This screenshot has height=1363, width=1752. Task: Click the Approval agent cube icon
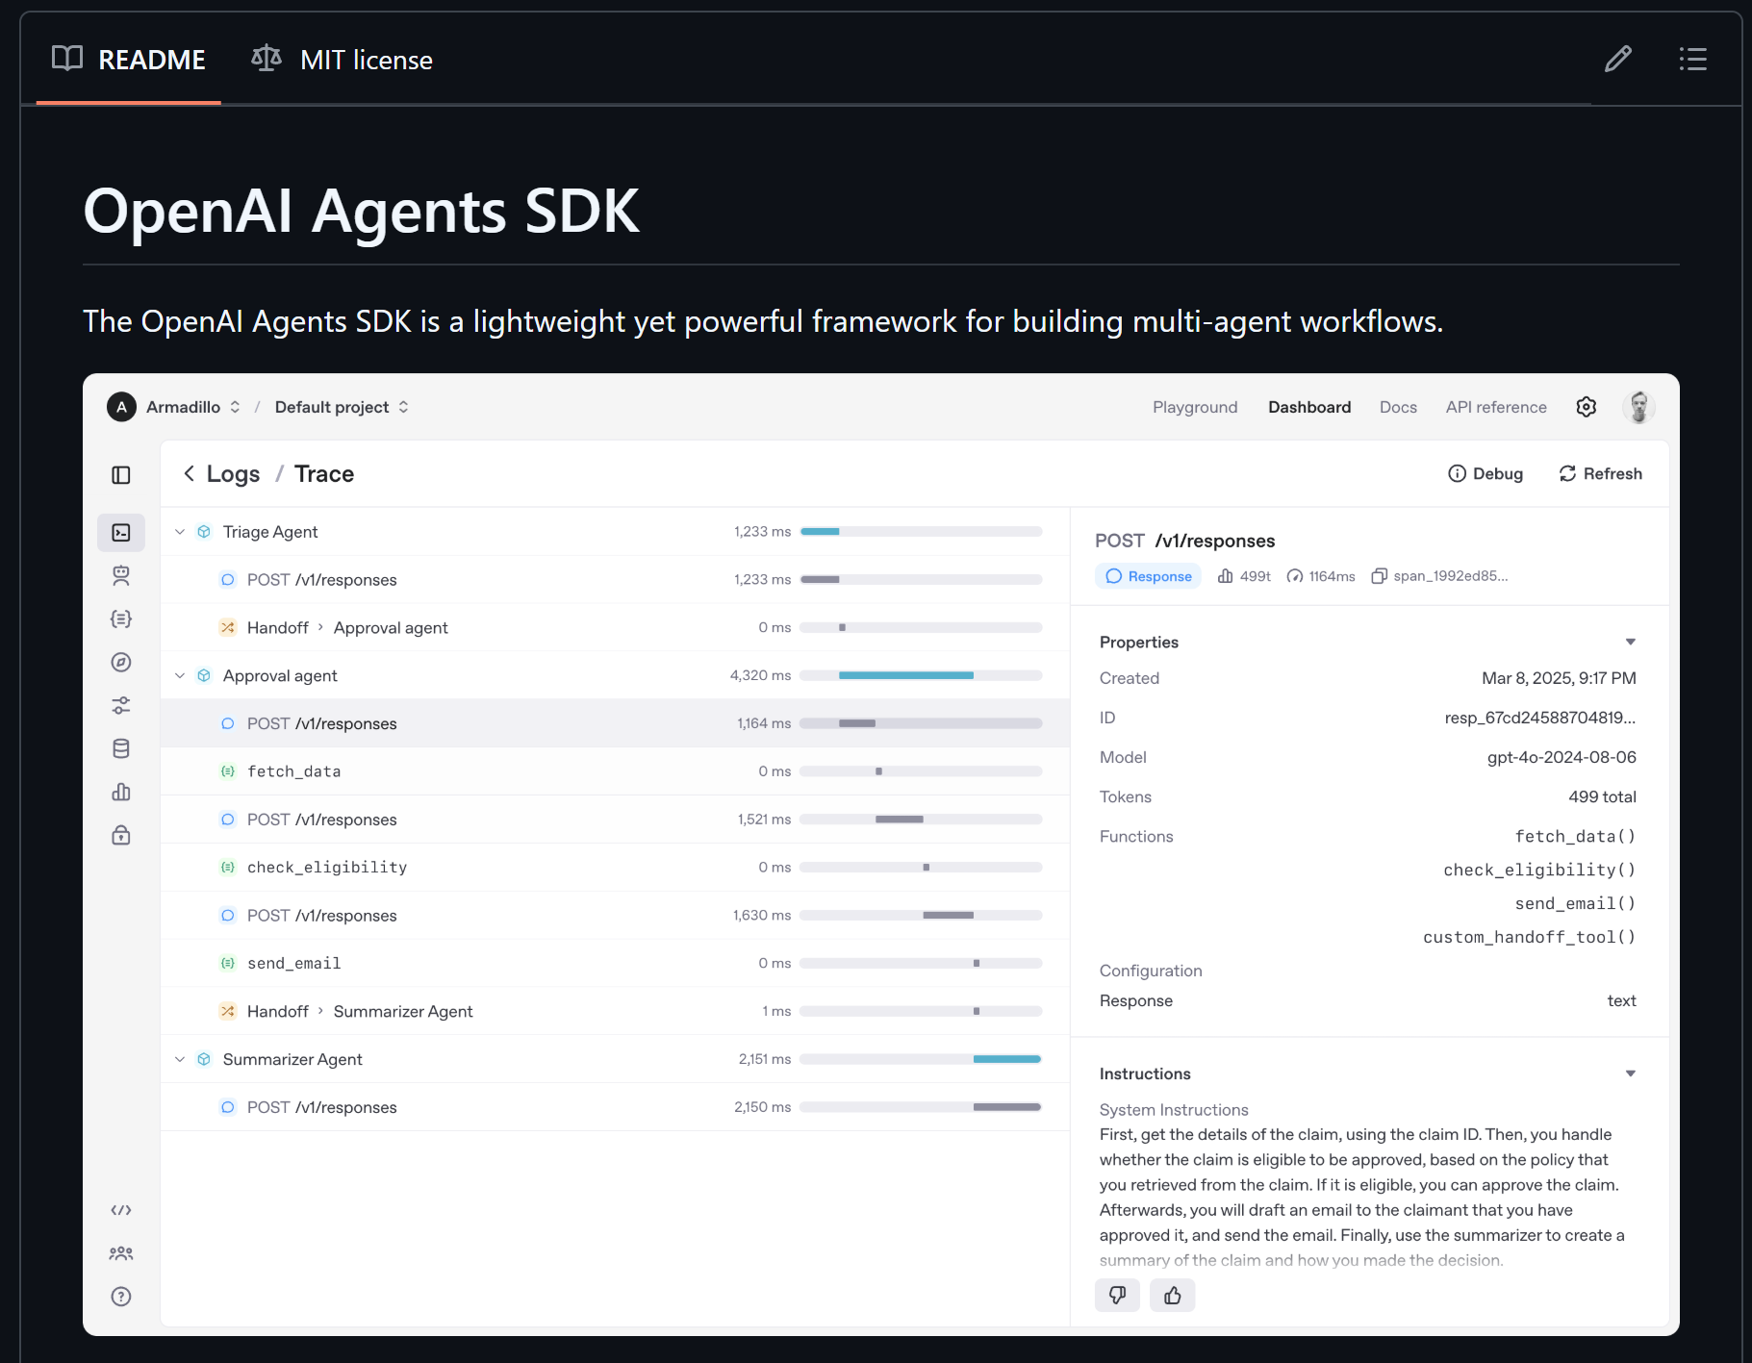(x=204, y=675)
